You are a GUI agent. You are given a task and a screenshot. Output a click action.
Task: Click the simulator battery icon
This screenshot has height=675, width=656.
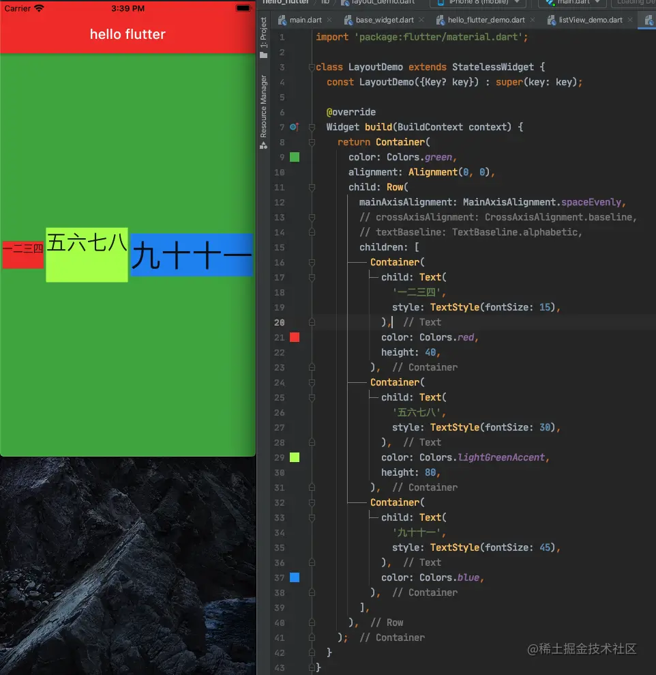point(243,8)
